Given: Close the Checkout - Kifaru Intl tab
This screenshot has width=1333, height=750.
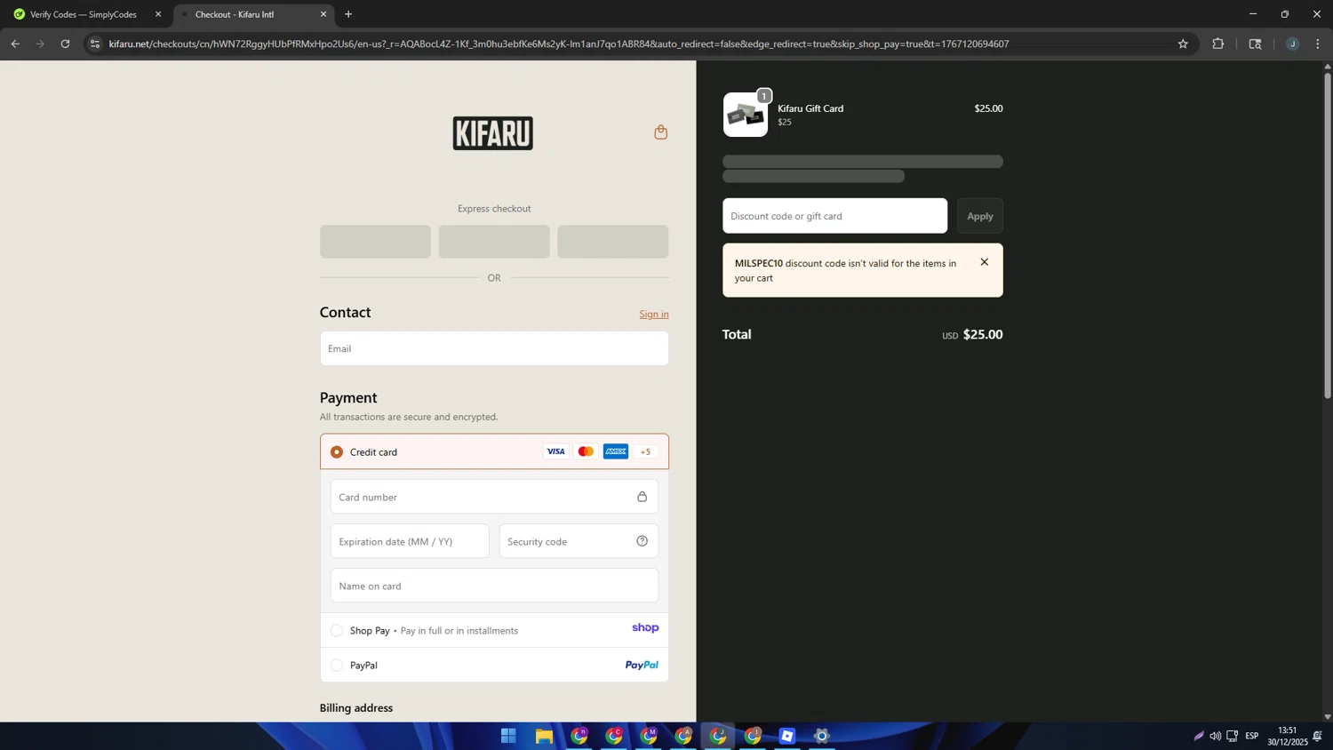Looking at the screenshot, I should coord(323,14).
